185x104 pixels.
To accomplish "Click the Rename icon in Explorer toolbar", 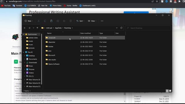I will tap(58, 21).
